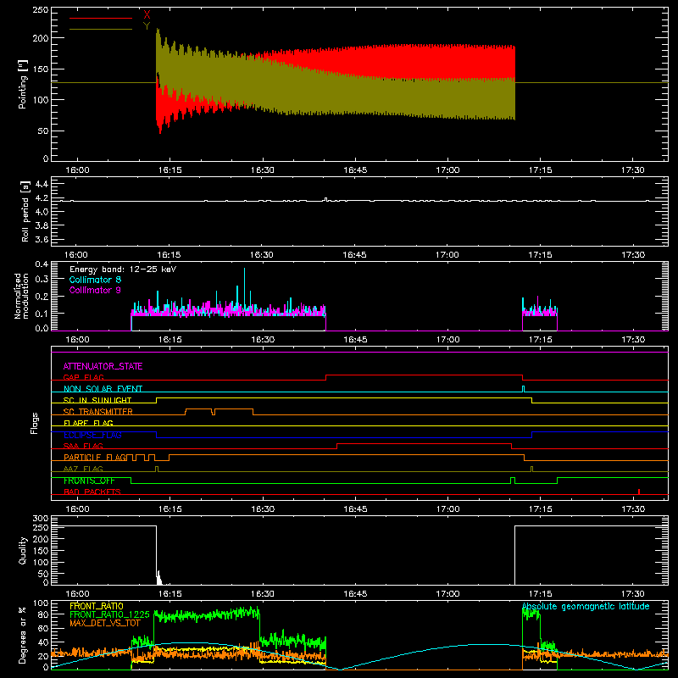Click the red X legend line sample
The height and width of the screenshot is (678, 678).
coord(101,18)
